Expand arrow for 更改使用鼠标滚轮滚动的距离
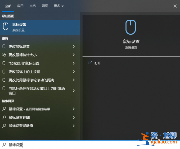Image resolution: width=180 pixels, height=149 pixels. (74, 80)
